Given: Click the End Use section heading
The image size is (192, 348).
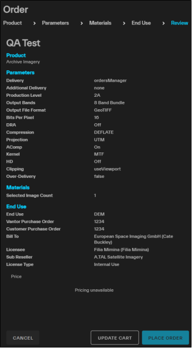Looking at the screenshot, I should point(16,207).
